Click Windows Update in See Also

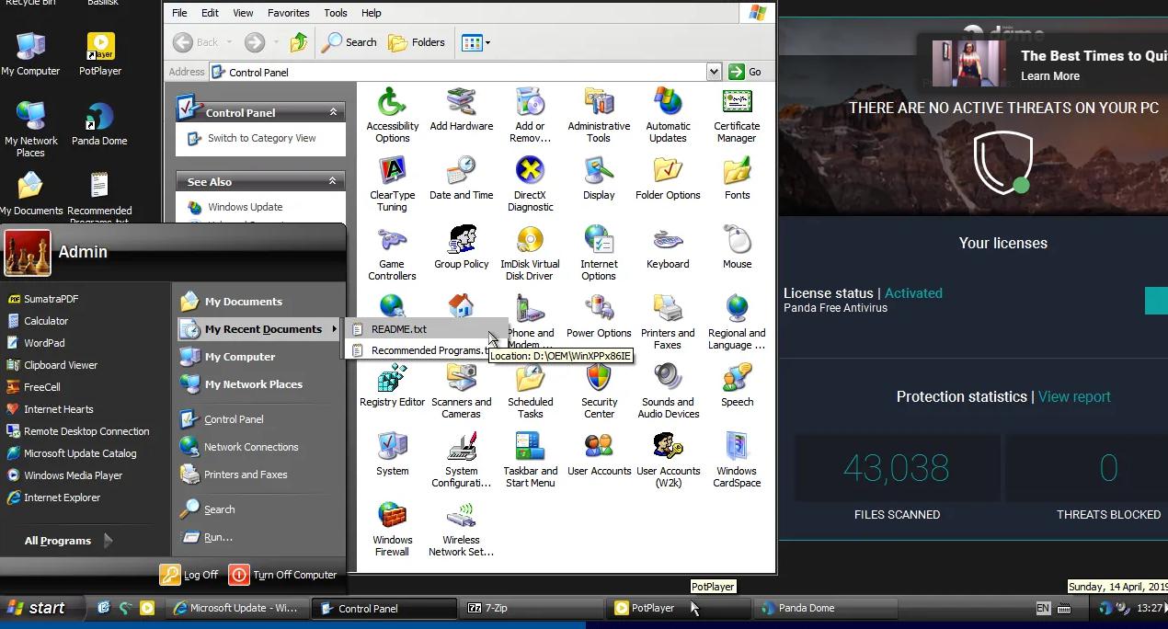tap(245, 207)
